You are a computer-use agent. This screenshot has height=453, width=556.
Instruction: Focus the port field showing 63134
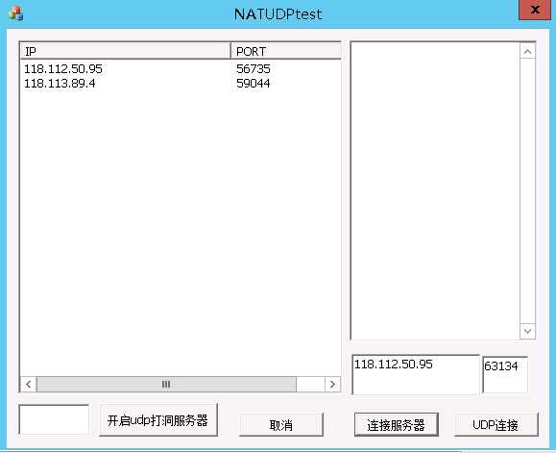[505, 374]
